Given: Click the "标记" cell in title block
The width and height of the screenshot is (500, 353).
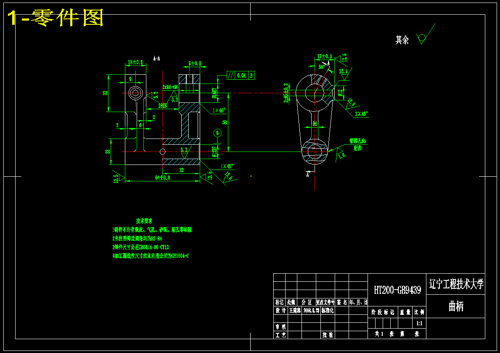Looking at the screenshot, I should 279,302.
